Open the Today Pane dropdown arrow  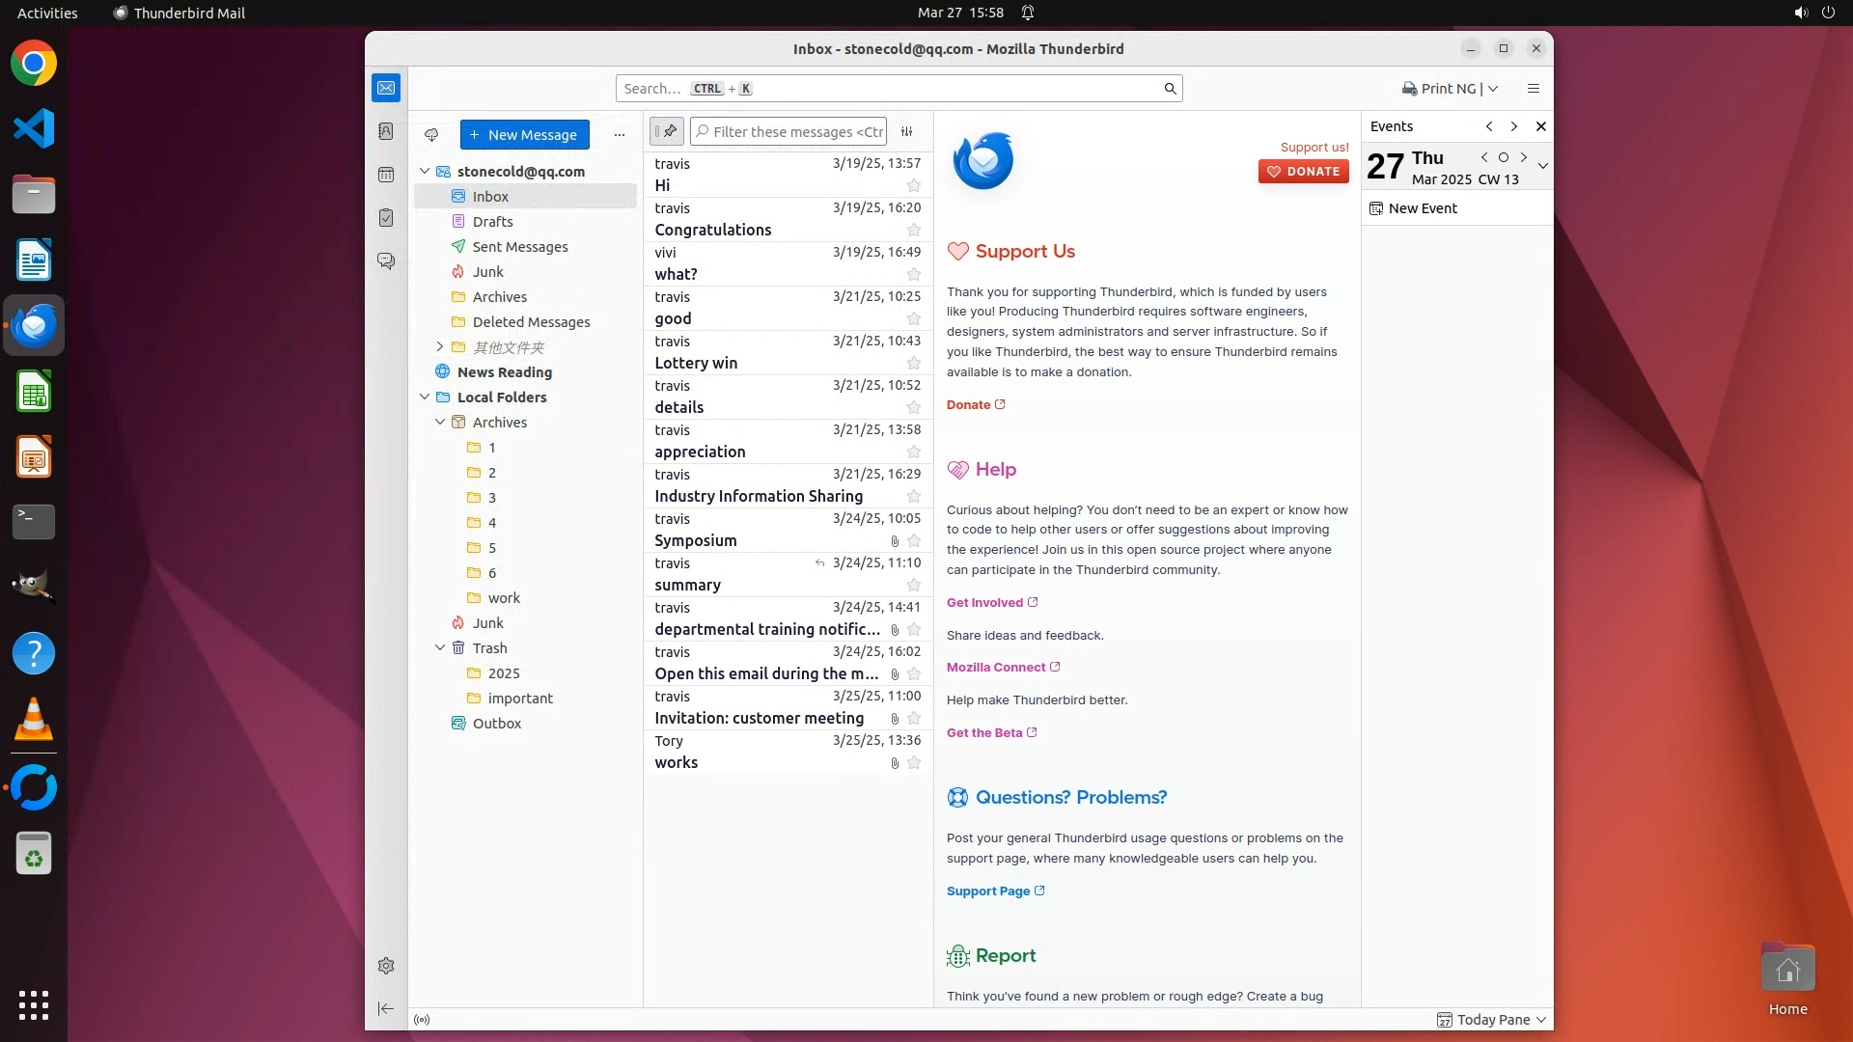(1541, 1020)
